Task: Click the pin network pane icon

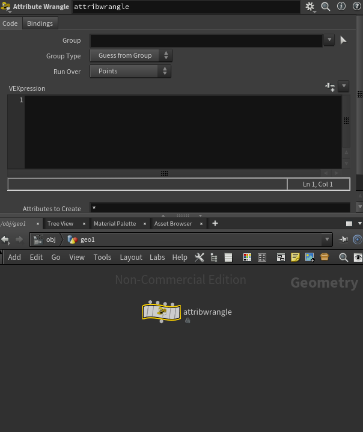Action: point(343,239)
